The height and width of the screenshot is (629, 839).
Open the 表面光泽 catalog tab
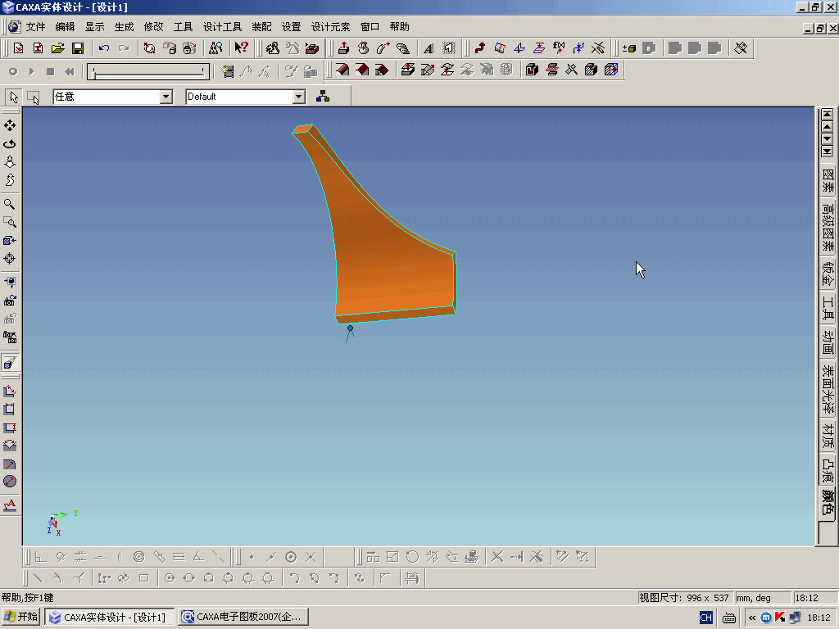click(828, 389)
